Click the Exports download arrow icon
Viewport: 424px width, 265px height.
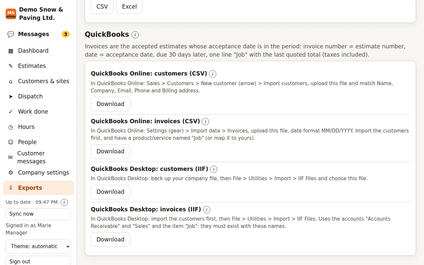click(x=11, y=188)
